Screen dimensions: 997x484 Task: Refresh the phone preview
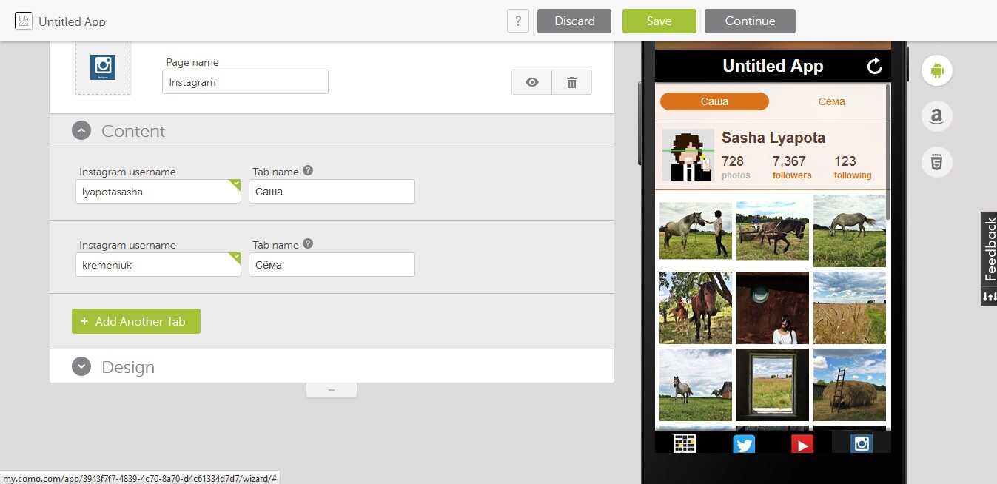[875, 66]
